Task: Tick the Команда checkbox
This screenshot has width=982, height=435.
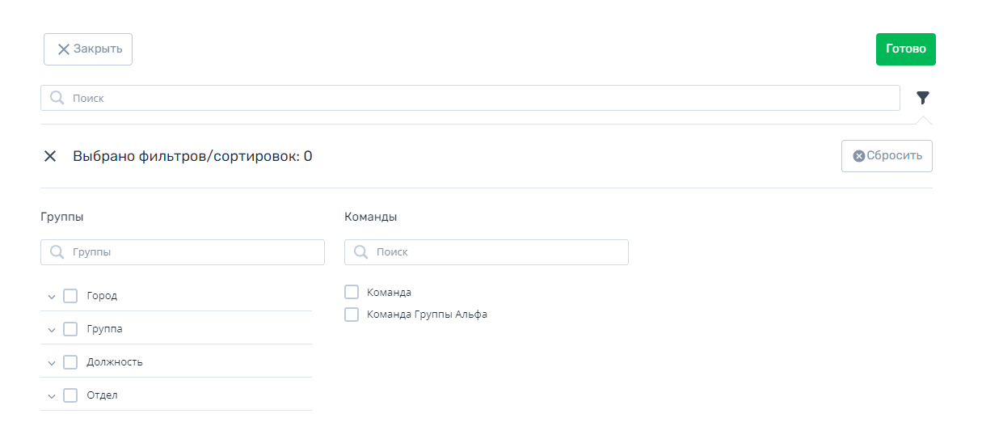Action: [x=352, y=292]
